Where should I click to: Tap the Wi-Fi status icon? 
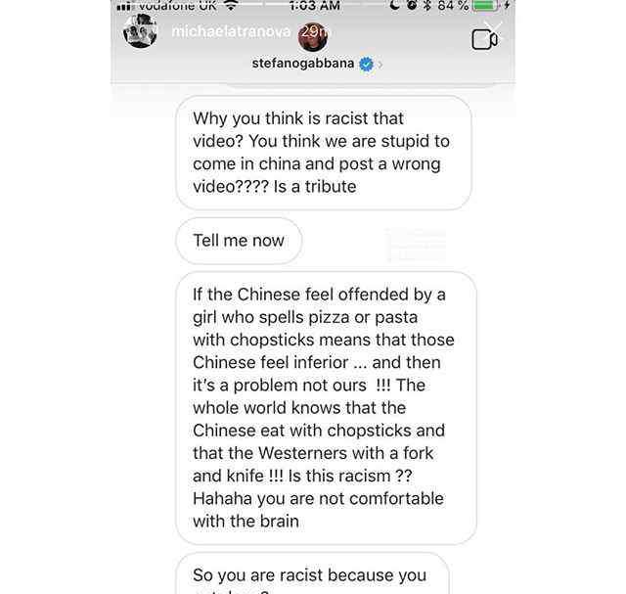pos(231,5)
